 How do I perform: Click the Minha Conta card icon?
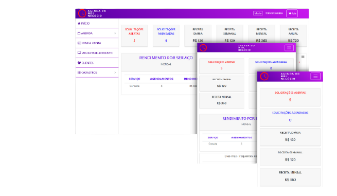pos(79,43)
